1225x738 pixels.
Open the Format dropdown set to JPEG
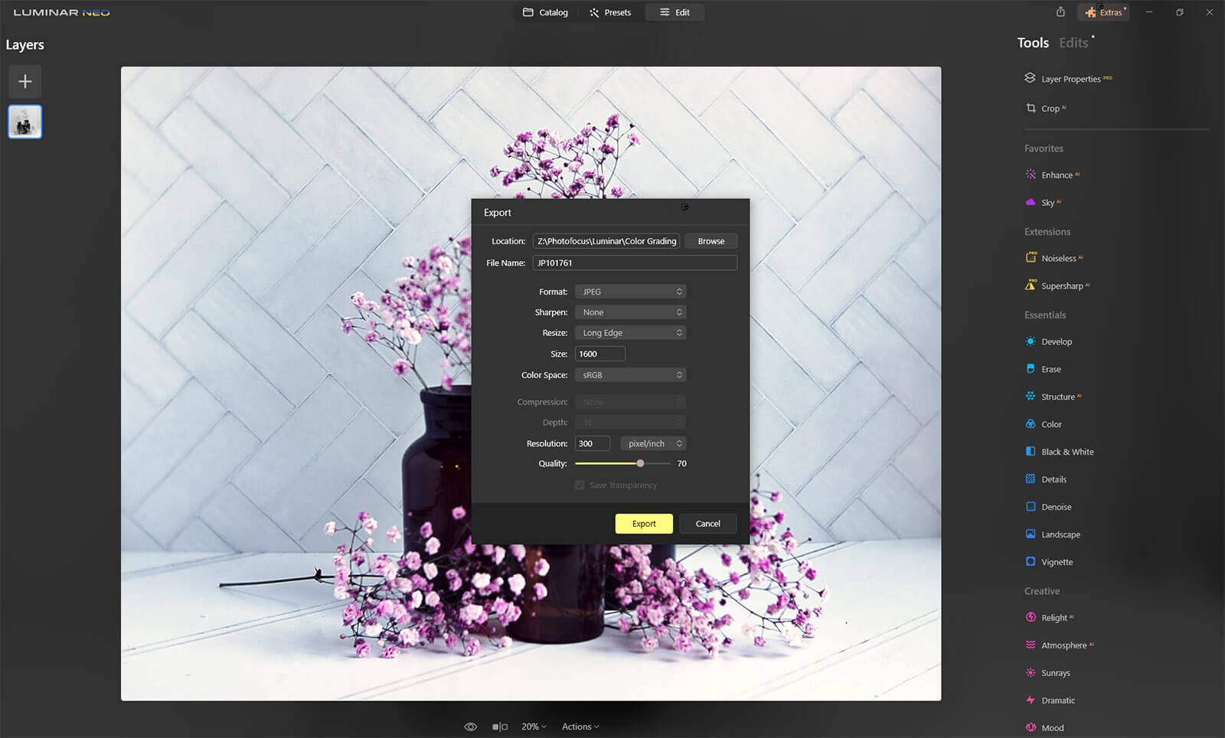click(x=630, y=292)
